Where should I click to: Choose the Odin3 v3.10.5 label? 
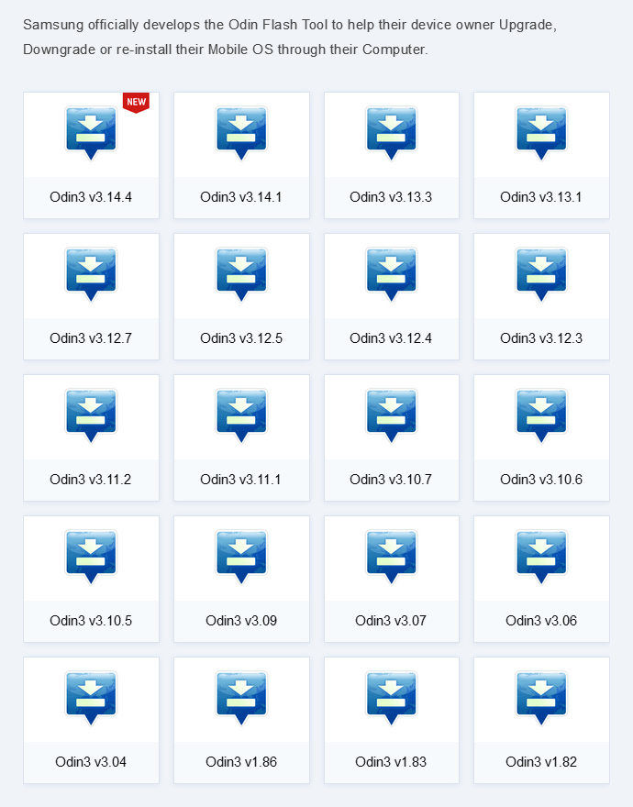point(91,621)
